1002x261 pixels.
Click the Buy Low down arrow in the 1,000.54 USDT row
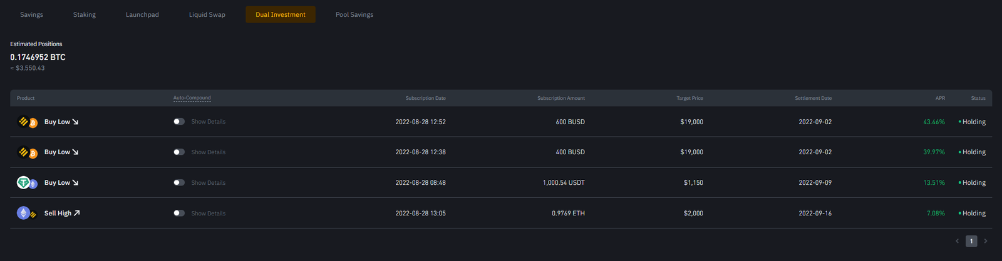pos(75,183)
